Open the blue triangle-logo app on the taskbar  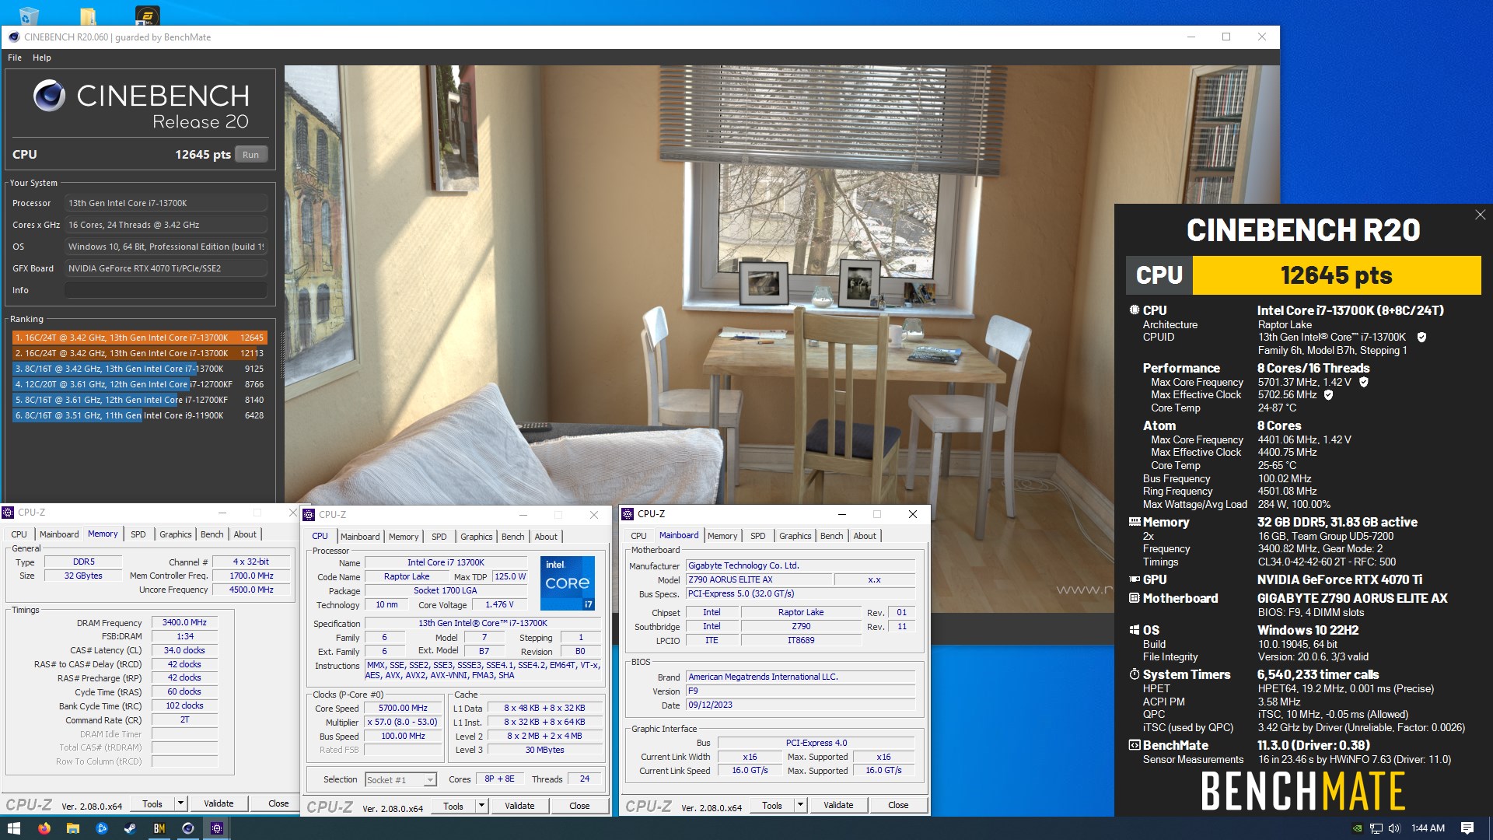coord(102,828)
